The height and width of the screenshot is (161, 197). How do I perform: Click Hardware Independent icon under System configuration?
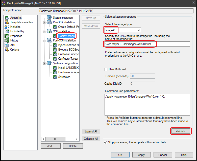(55, 72)
